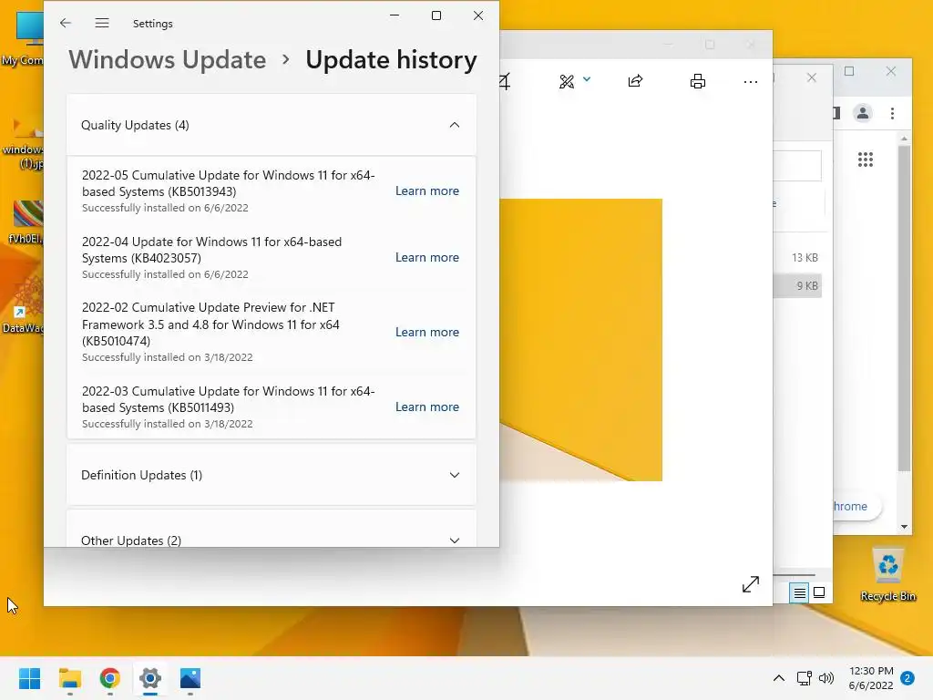The width and height of the screenshot is (933, 700).
Task: Click the Settings gear in the taskbar
Action: tap(150, 678)
